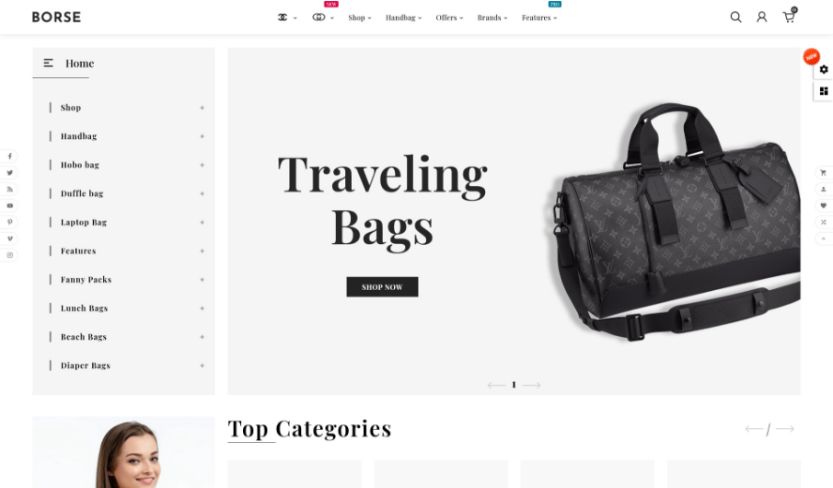Show next Top Categories with right arrow
Screen dimensions: 833x488
tap(784, 428)
